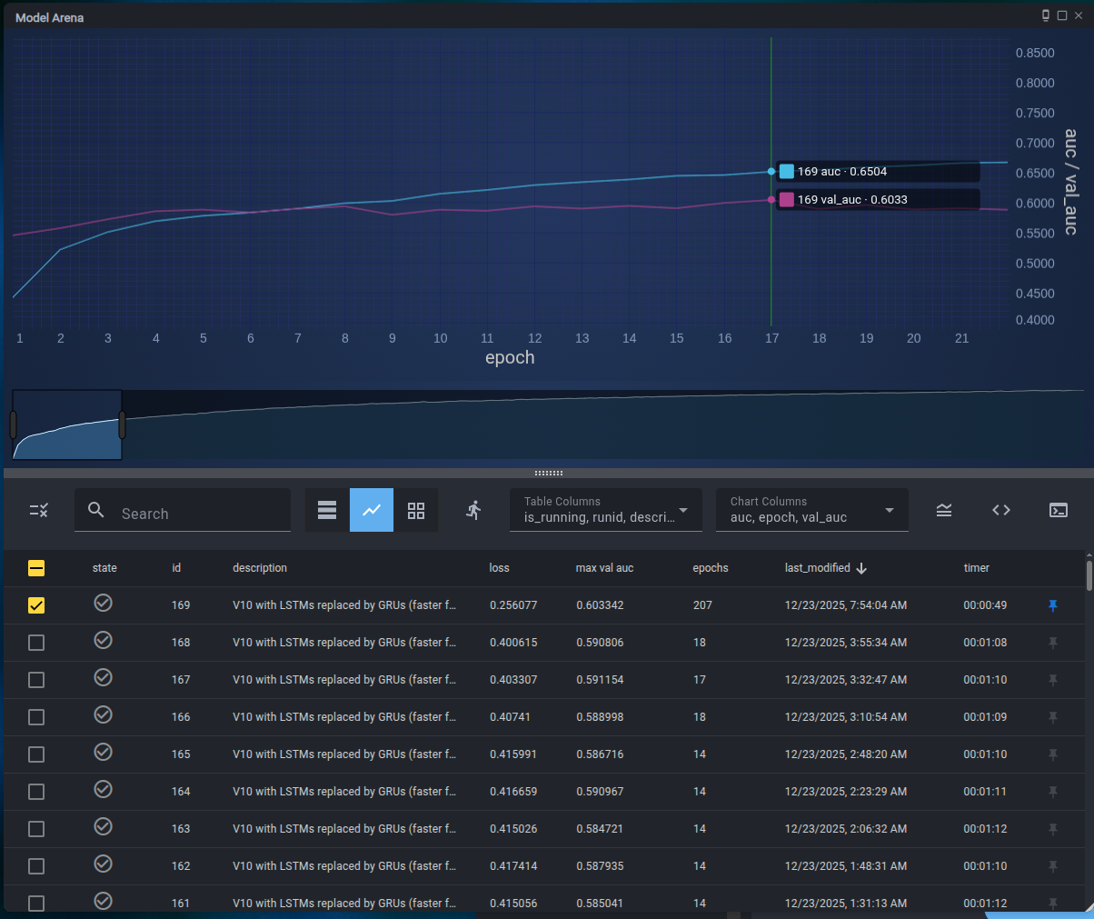
Task: Select the line chart view button
Action: 372,510
